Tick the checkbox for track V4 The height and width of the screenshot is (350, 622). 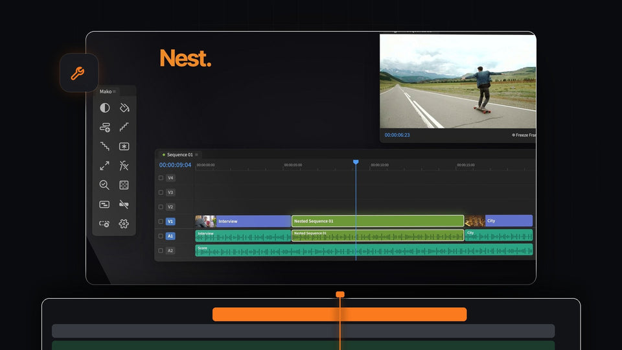(161, 178)
